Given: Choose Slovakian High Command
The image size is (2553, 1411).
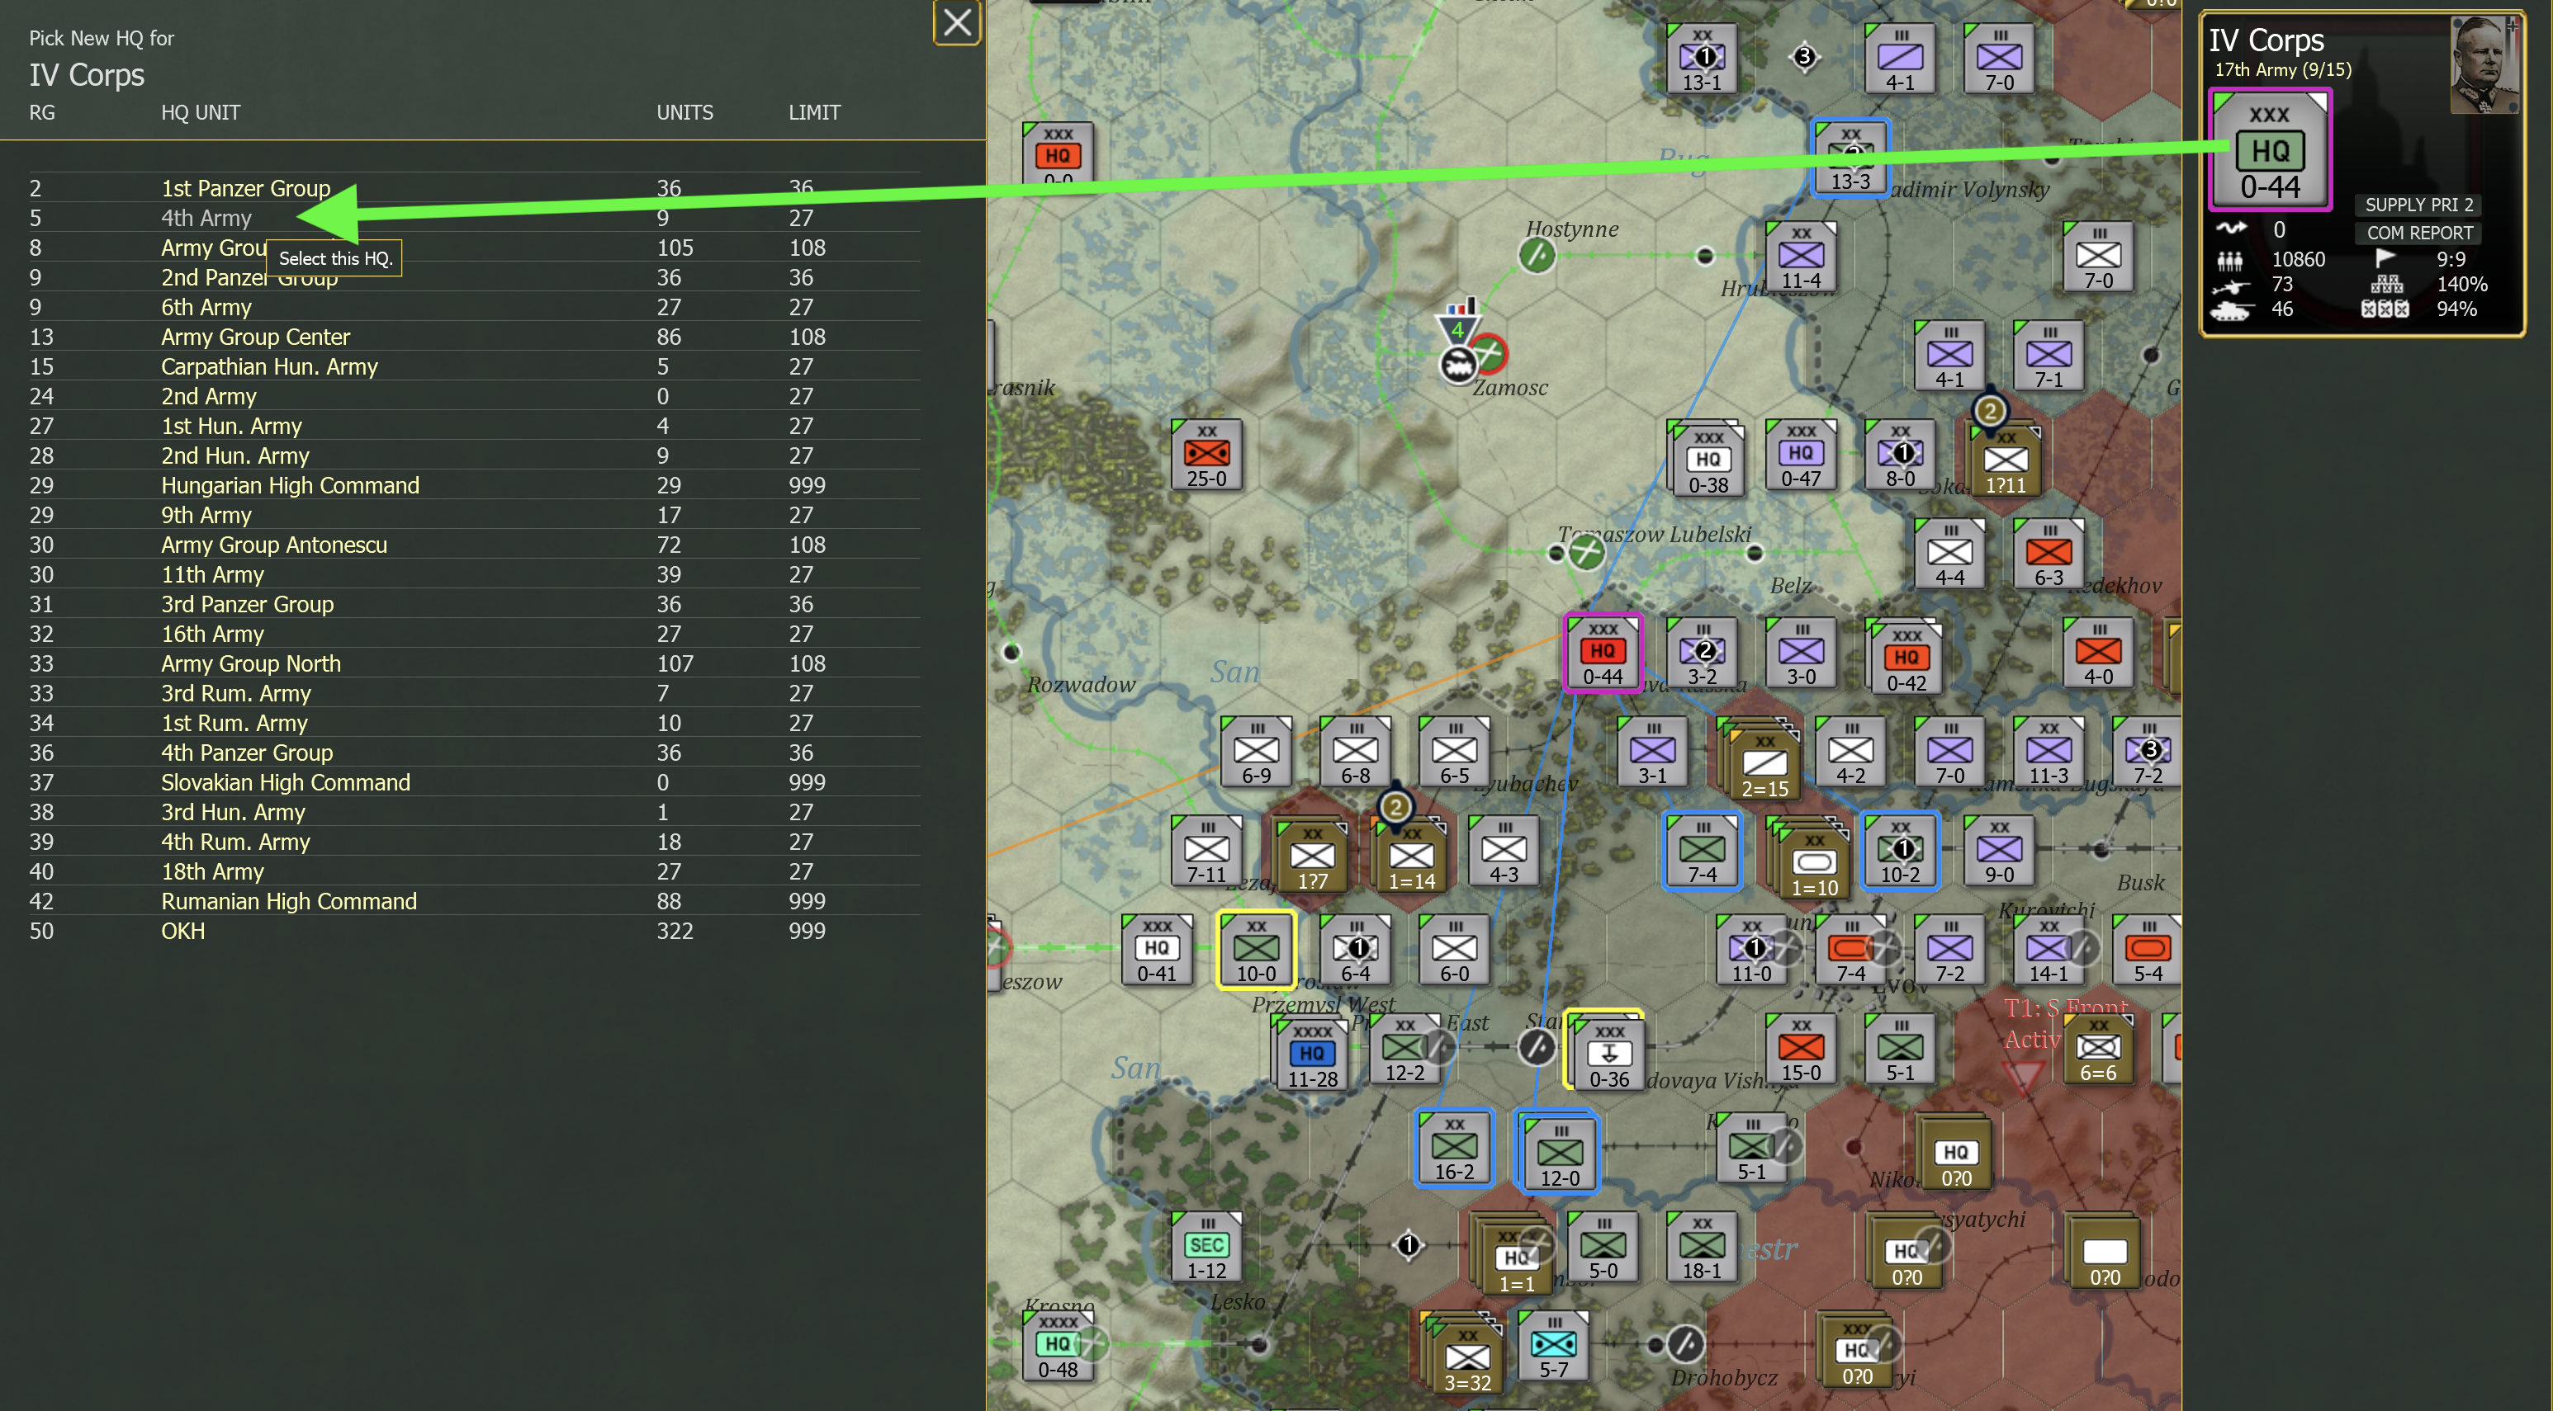Looking at the screenshot, I should coord(474,782).
